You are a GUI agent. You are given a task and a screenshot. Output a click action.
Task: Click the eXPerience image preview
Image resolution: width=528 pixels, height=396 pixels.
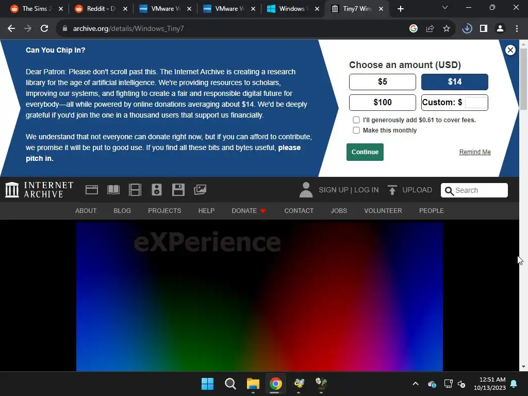tap(259, 296)
